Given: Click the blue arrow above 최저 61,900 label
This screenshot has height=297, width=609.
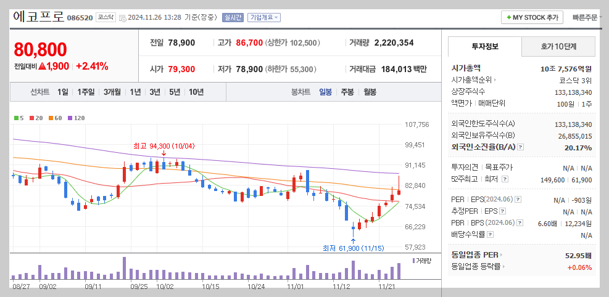Looking at the screenshot, I should pos(353,241).
